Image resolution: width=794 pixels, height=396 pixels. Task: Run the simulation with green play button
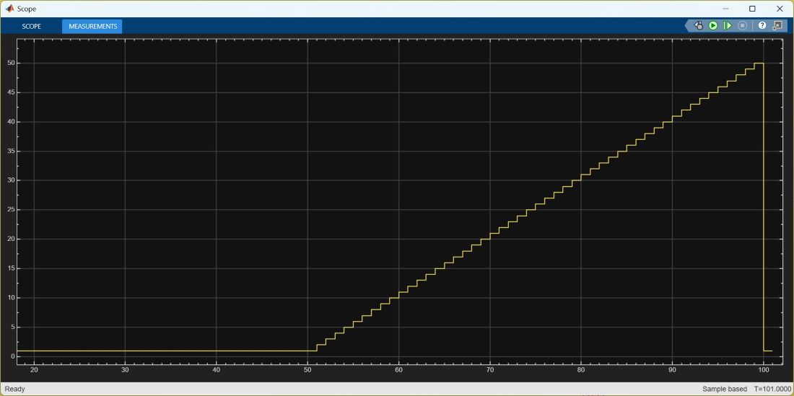pos(713,25)
